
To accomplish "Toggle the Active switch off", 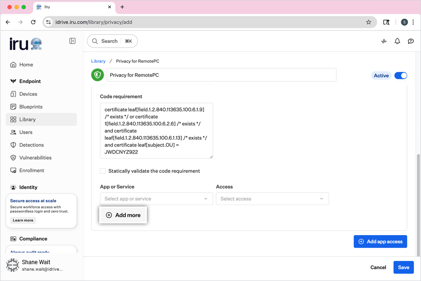I will click(x=401, y=75).
